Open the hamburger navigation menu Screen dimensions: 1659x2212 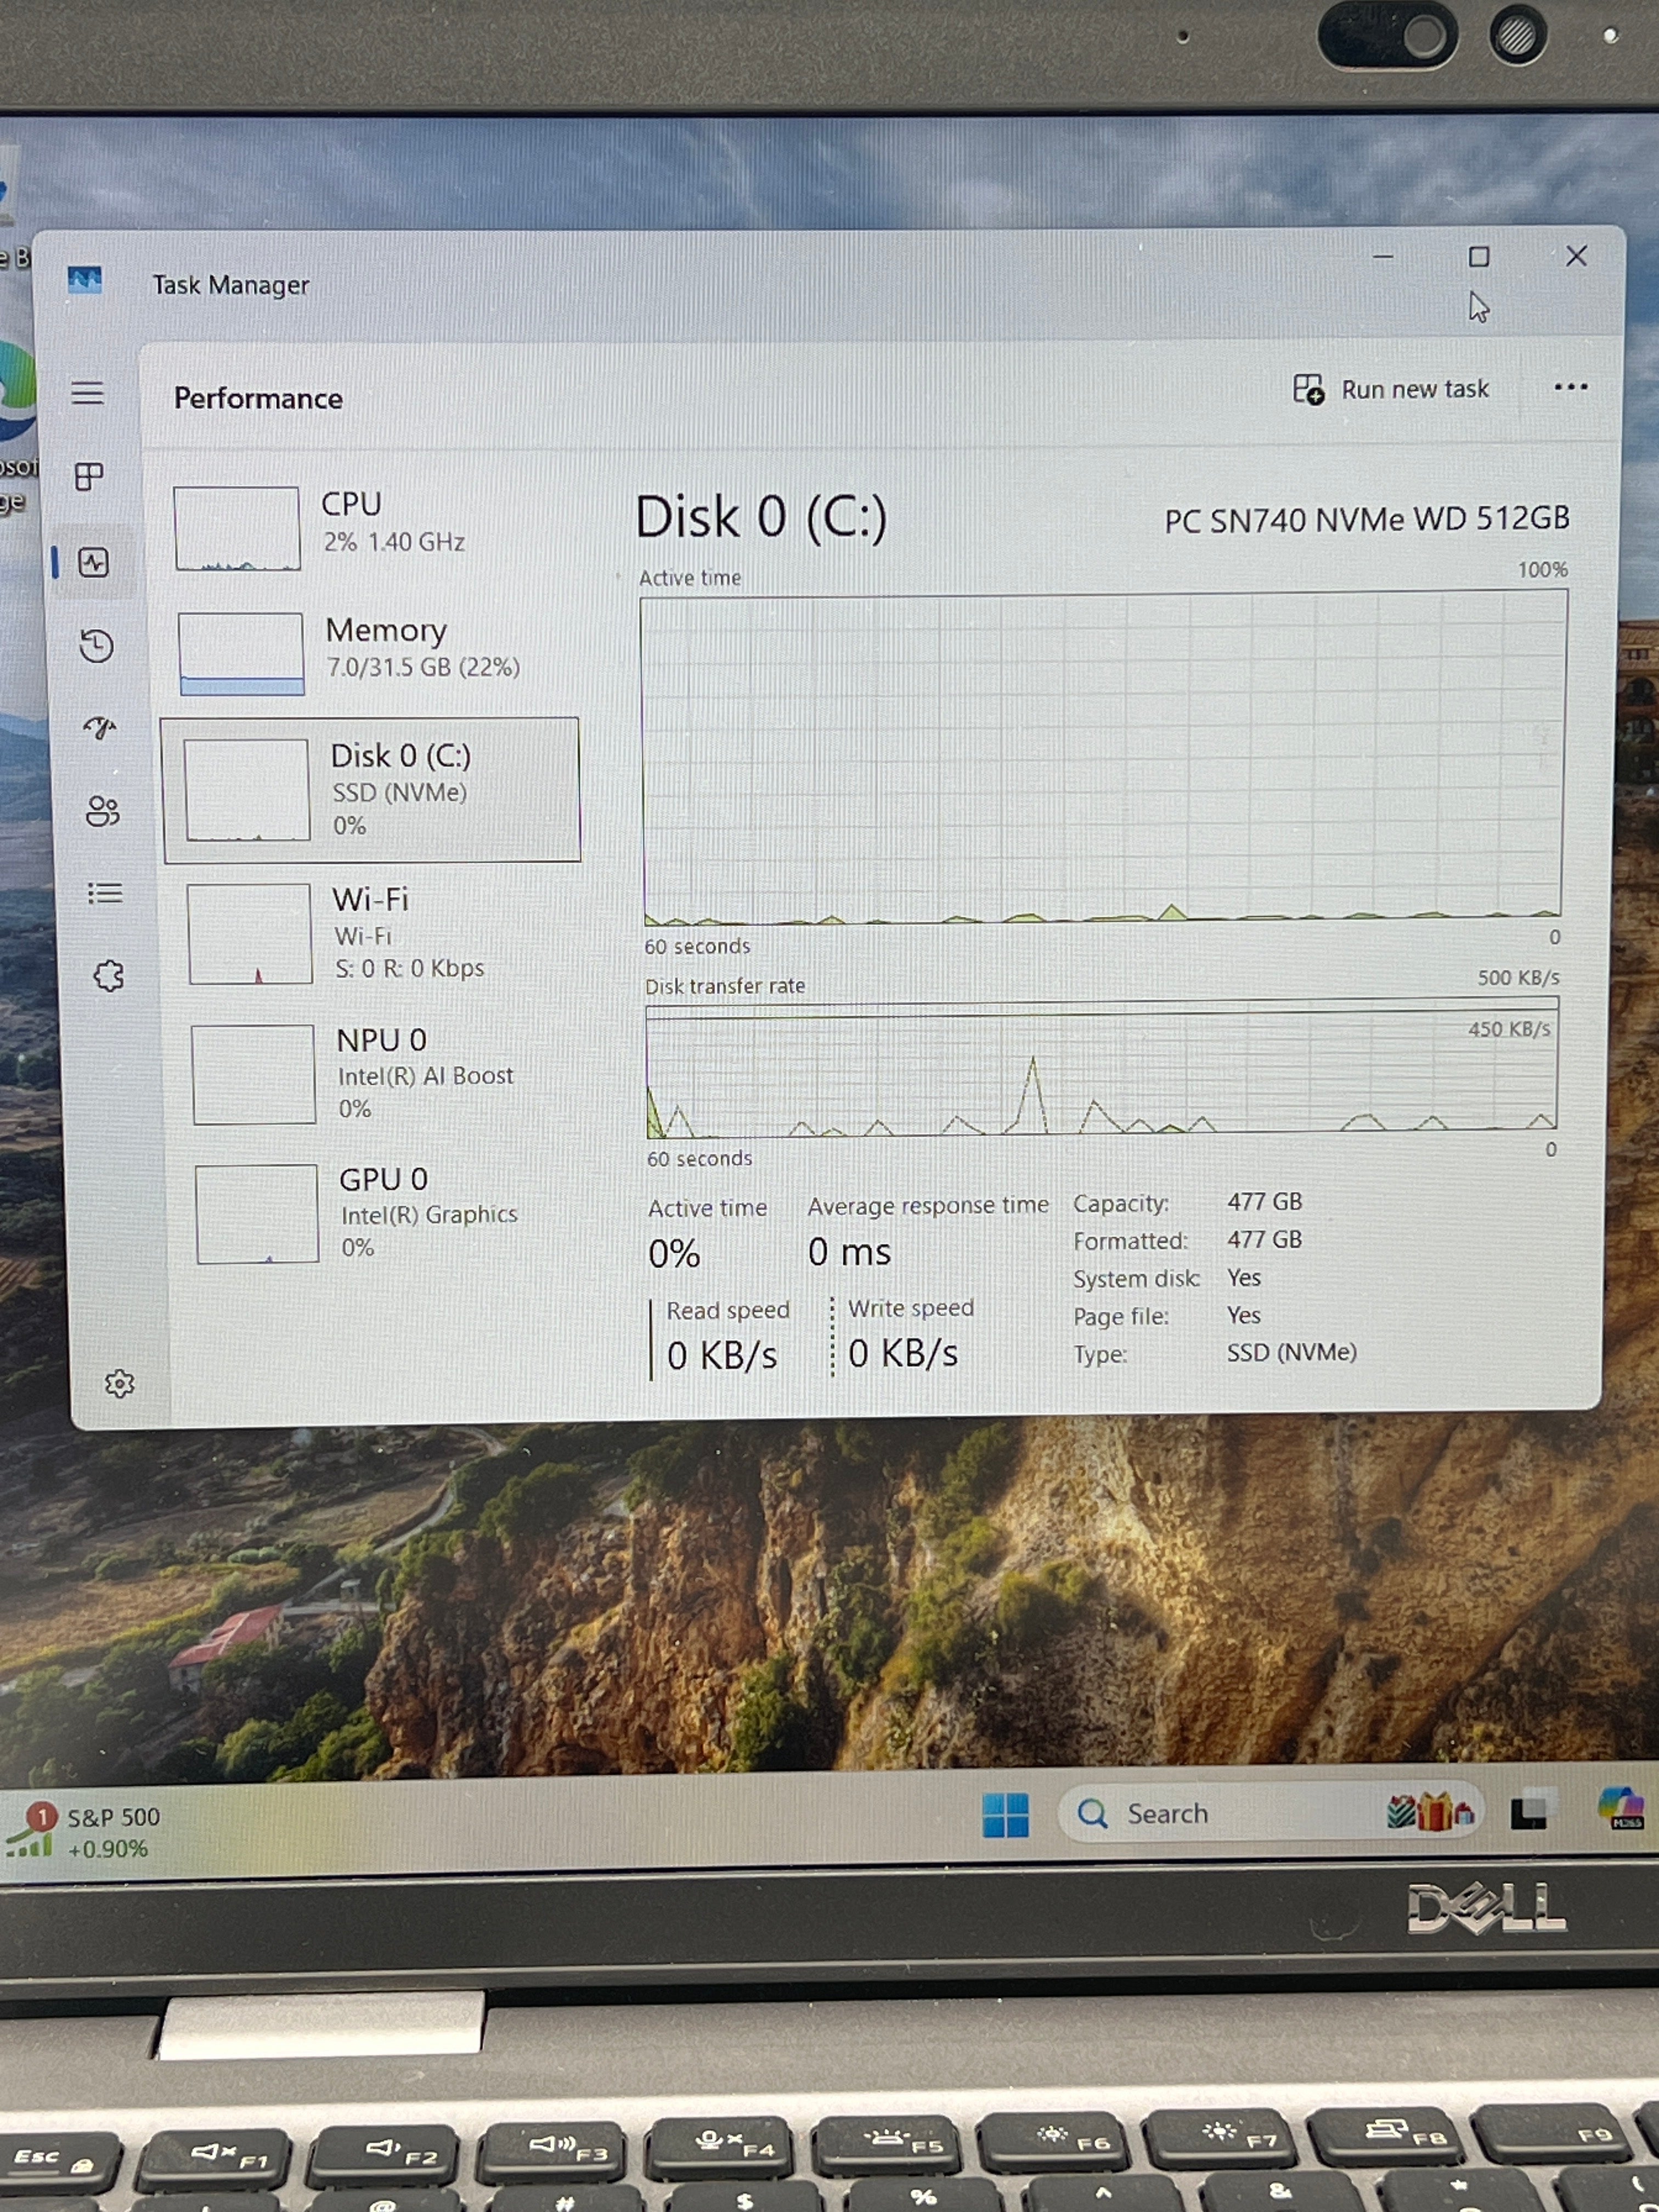88,392
